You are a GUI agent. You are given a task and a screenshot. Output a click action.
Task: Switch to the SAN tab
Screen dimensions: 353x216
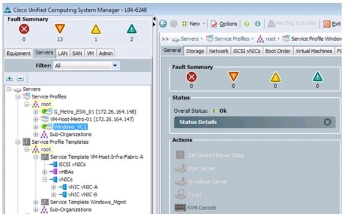77,53
